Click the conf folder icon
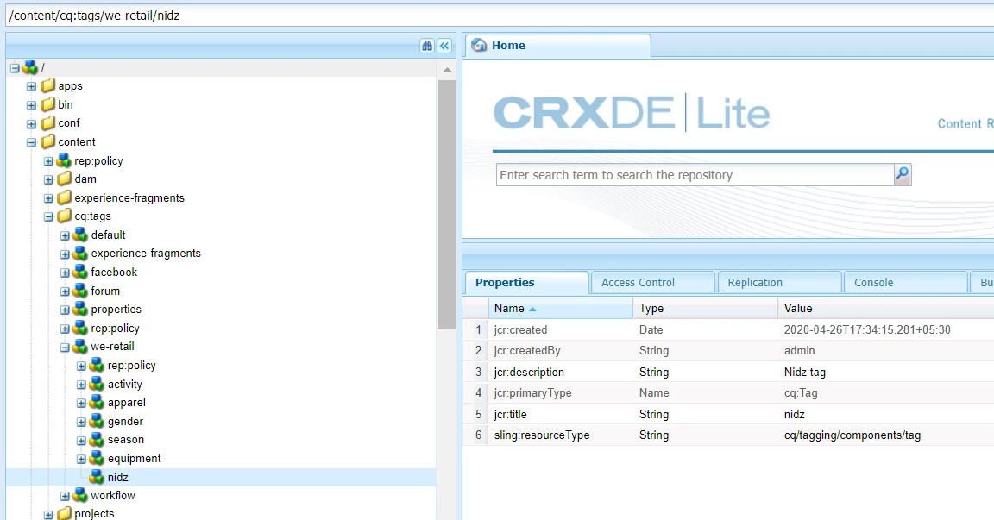The height and width of the screenshot is (520, 994). (47, 122)
